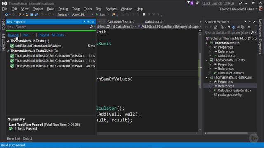This screenshot has height=148, width=264.
Task: Click the Search Solution Explorer field
Action: pyautogui.click(x=227, y=33)
